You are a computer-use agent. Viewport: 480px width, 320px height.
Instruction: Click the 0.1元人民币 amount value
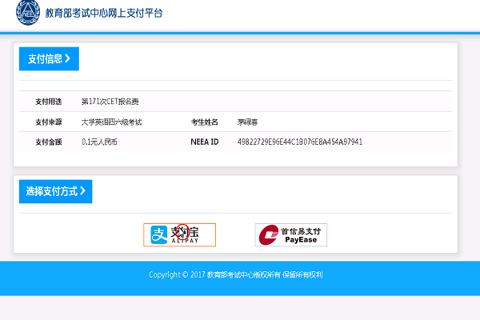coord(100,142)
